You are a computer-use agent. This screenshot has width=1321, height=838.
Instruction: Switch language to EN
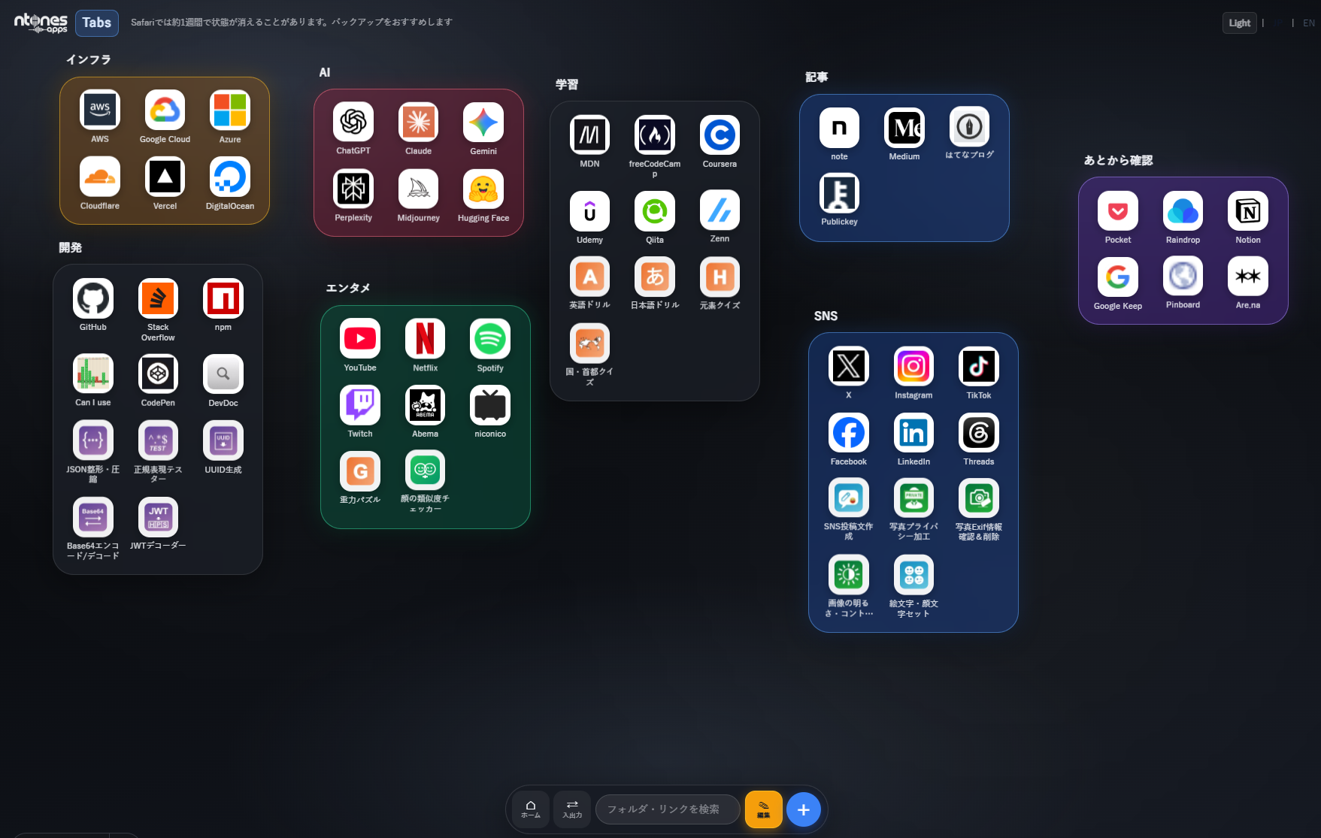tap(1309, 23)
